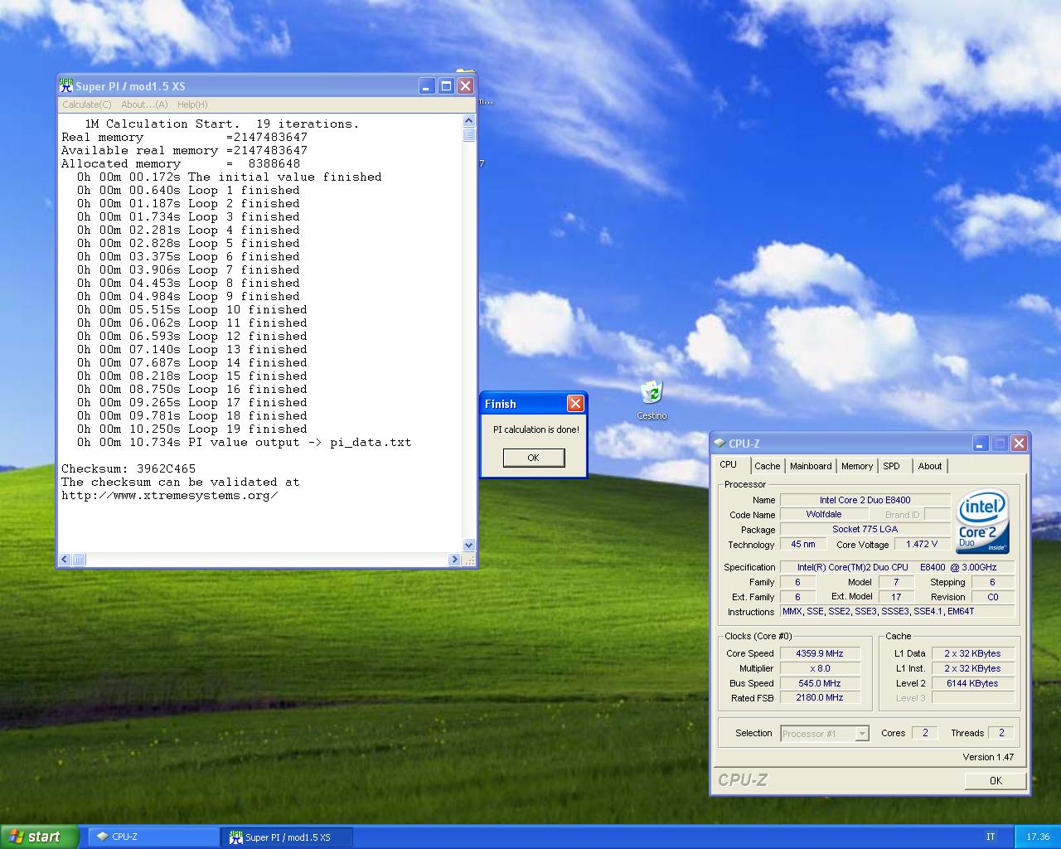The height and width of the screenshot is (849, 1061).
Task: Open the Help(H) menu in Super PI
Action: 192,104
